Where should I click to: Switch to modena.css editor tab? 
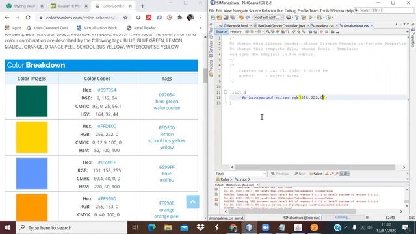324,26
